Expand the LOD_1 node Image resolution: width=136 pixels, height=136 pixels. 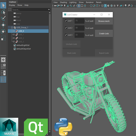pos(14,35)
